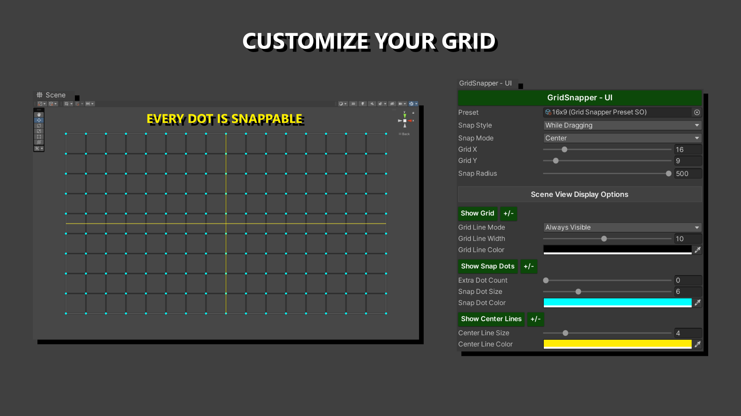Image resolution: width=741 pixels, height=416 pixels.
Task: Mute scene view audio
Action: point(372,104)
